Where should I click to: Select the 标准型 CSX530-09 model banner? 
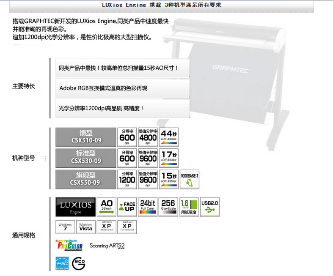pyautogui.click(x=86, y=158)
